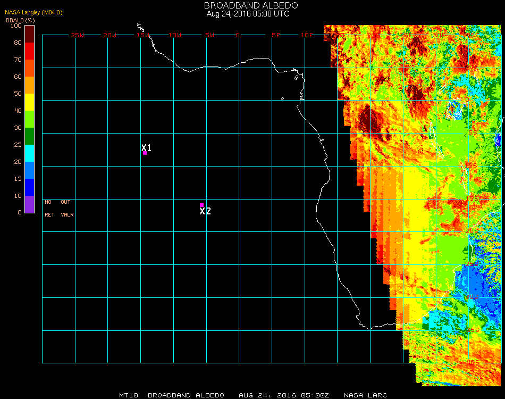
Task: Click the 10E longitude label
Action: coord(307,35)
